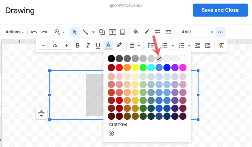Open the Border color pencil
252x147 pixels.
click(147, 32)
